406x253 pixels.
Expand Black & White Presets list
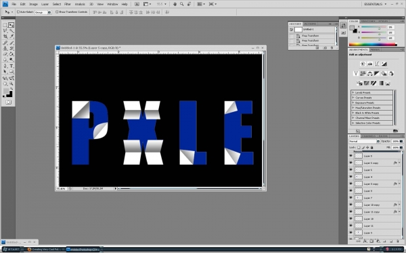coord(353,113)
